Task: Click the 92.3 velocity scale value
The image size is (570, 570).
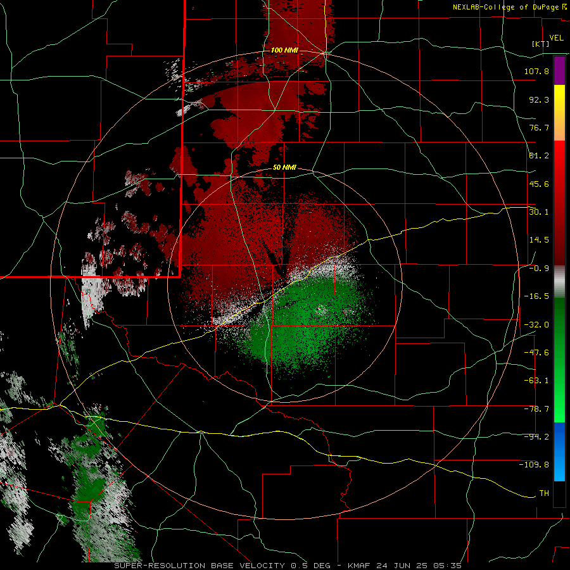Action: point(539,99)
